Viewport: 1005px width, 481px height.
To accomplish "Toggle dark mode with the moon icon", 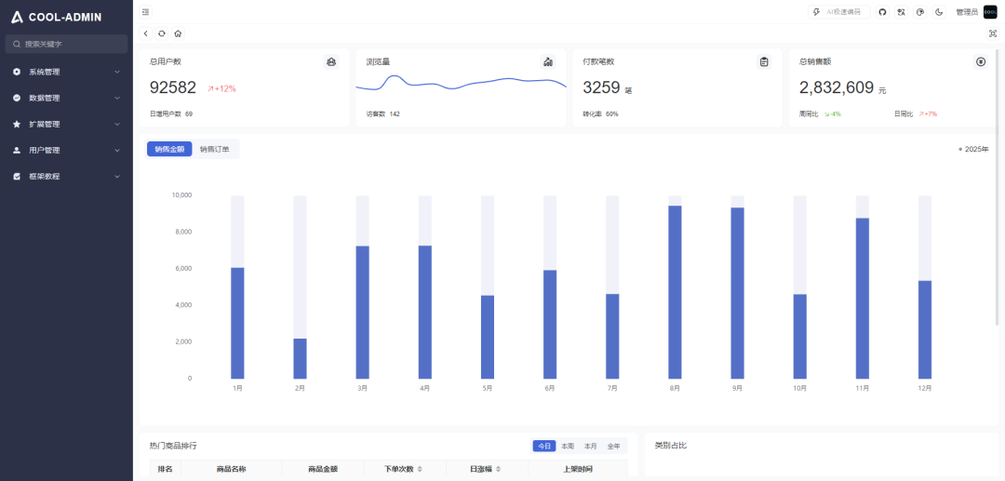I will click(939, 12).
